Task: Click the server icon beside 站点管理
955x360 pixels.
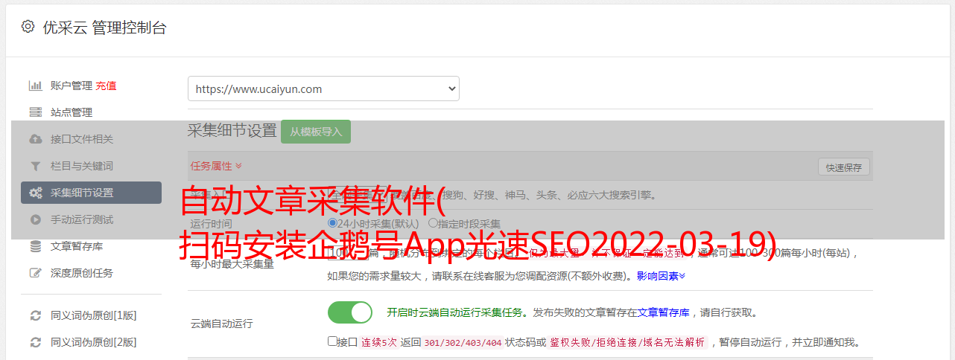Action: [x=35, y=112]
